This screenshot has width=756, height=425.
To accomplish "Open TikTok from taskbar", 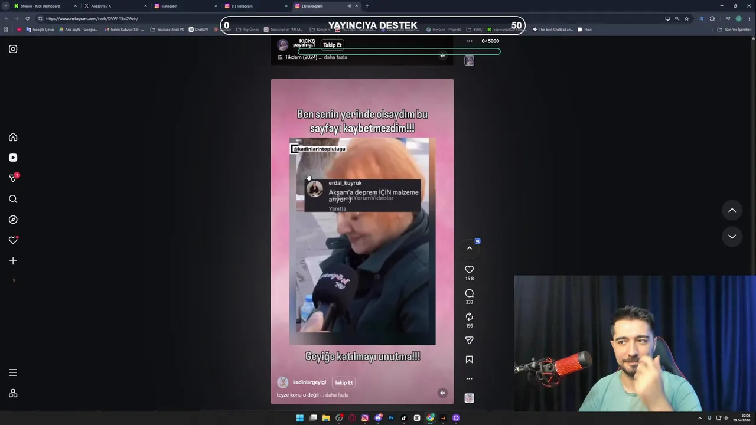I will click(404, 418).
